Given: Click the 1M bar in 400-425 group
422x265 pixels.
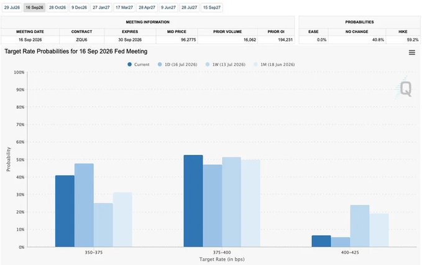Looking at the screenshot, I should (379, 230).
